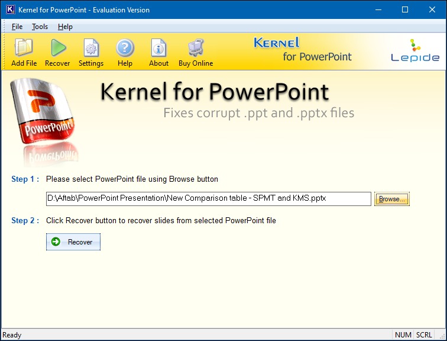
Task: Click the window resize grip in status bar
Action: [x=442, y=336]
